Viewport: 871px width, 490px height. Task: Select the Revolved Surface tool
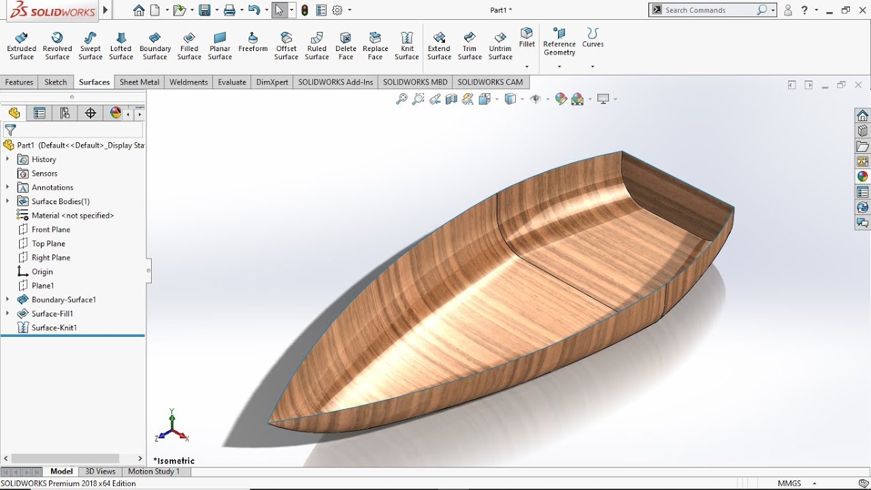pyautogui.click(x=57, y=46)
